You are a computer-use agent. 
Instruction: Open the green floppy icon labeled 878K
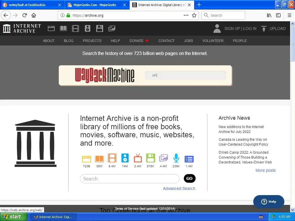tap(150, 158)
